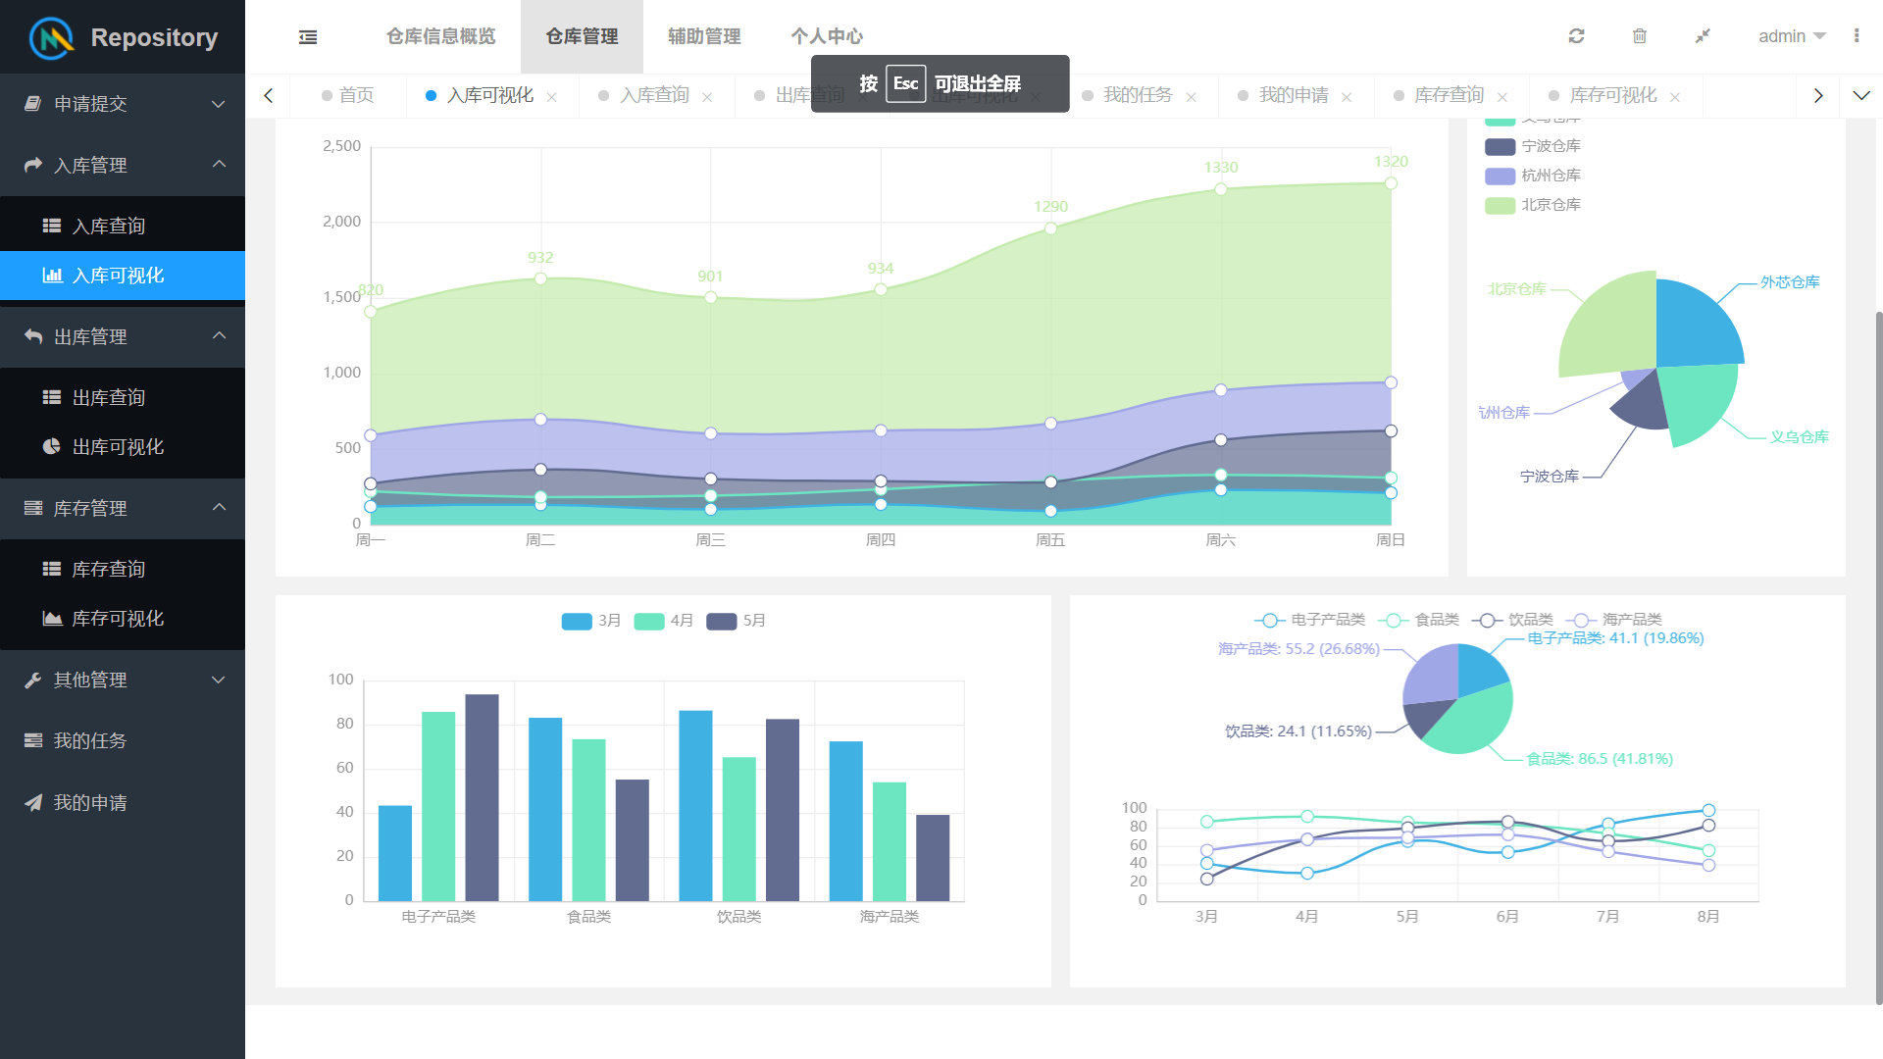The width and height of the screenshot is (1883, 1059).
Task: Click the 北京仓库 legend color swatch
Action: point(1500,205)
